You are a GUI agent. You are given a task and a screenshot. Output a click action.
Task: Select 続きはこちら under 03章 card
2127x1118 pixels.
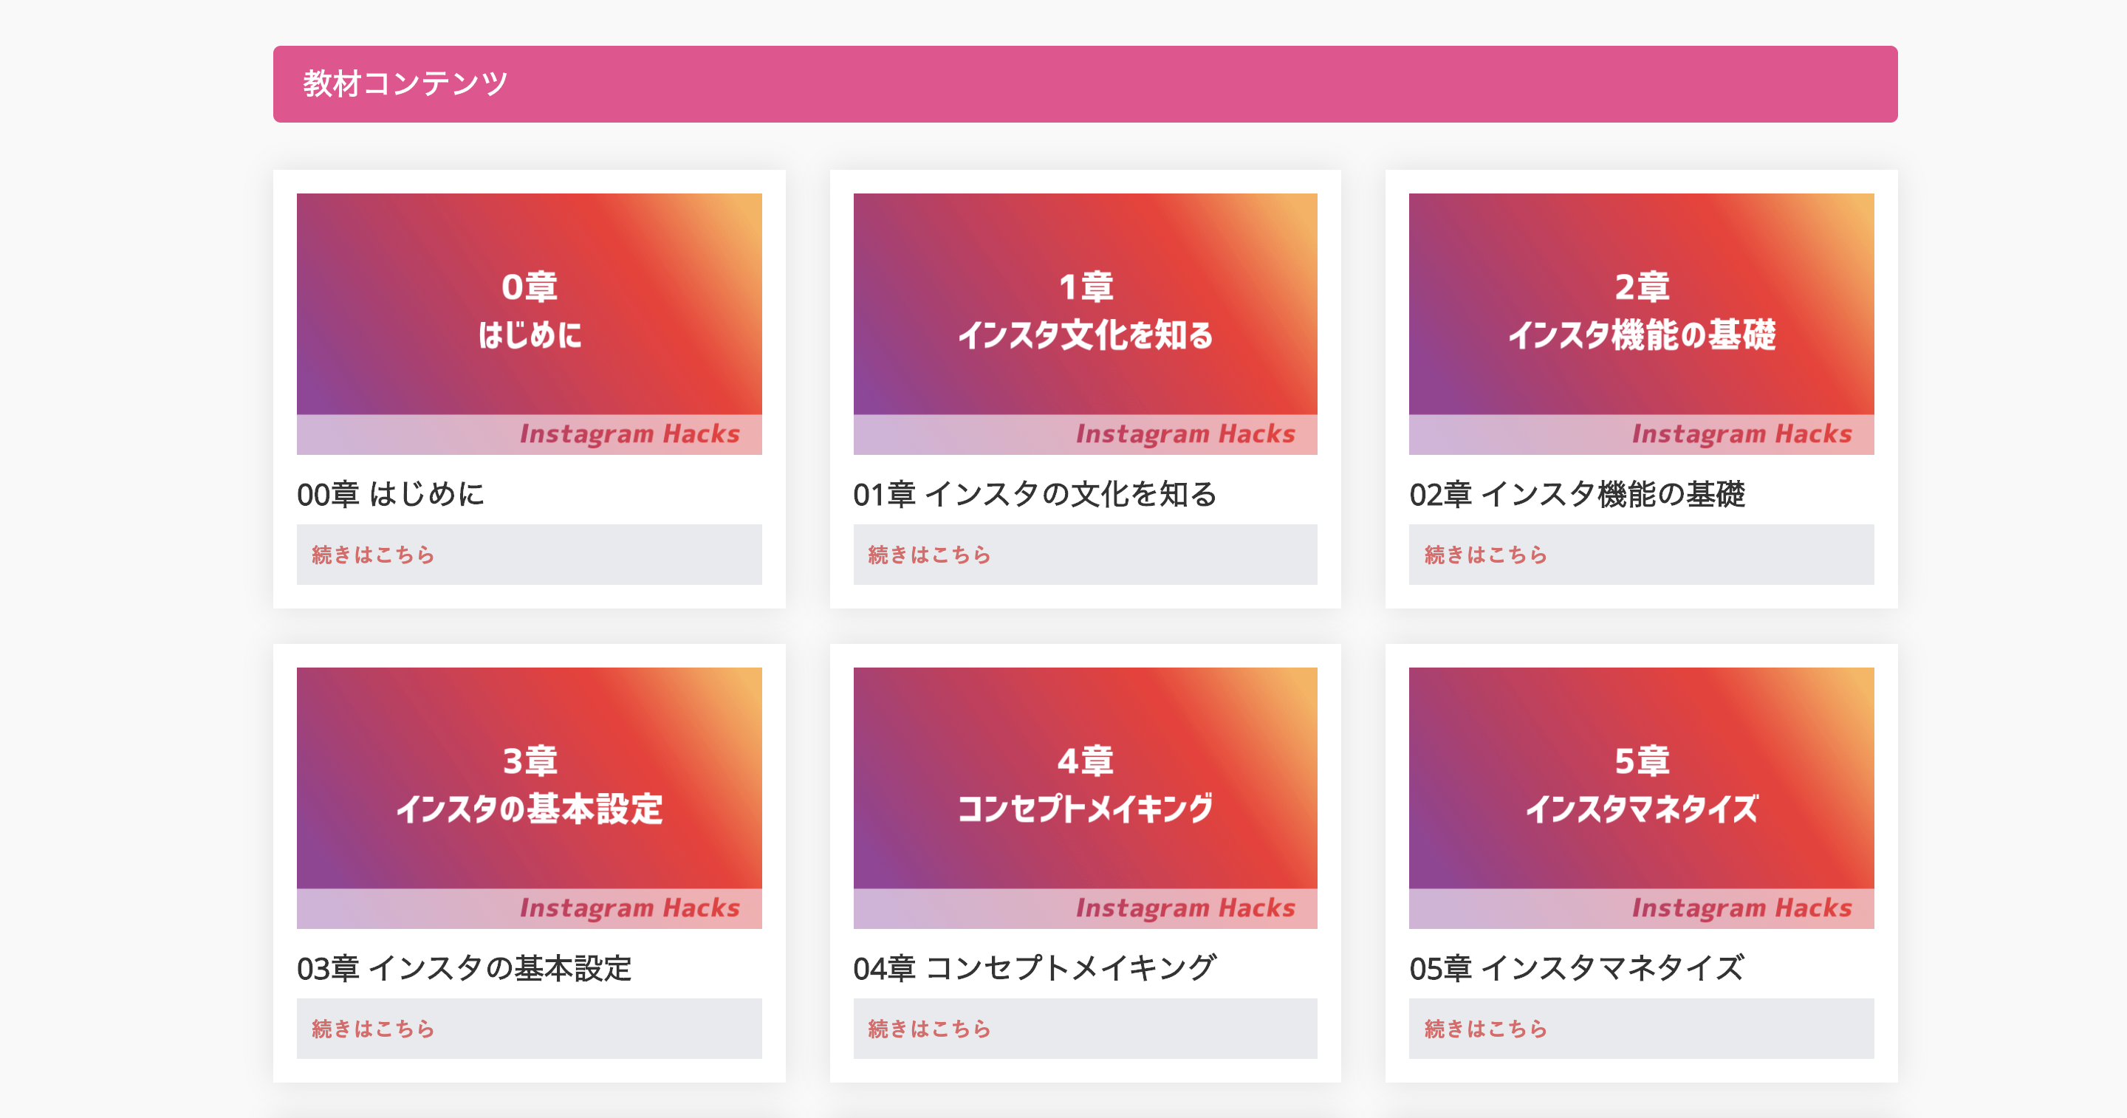[530, 1029]
